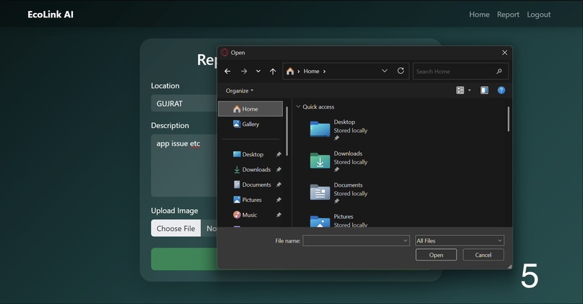Image resolution: width=583 pixels, height=304 pixels.
Task: Click pin icon next to sidebar Pictures
Action: pos(278,200)
